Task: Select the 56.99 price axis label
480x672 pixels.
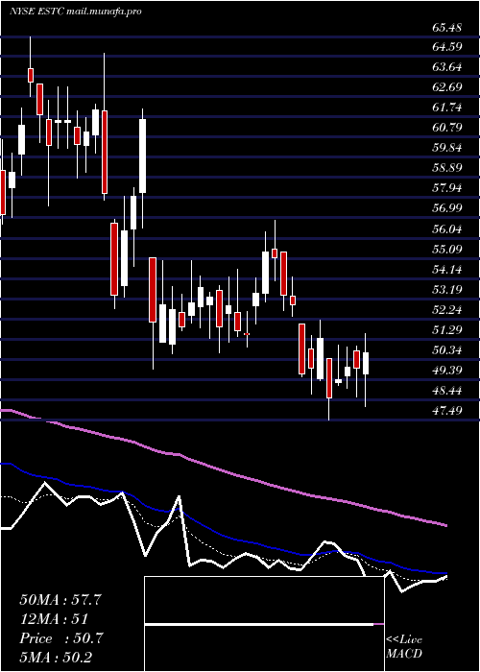Action: pyautogui.click(x=447, y=208)
